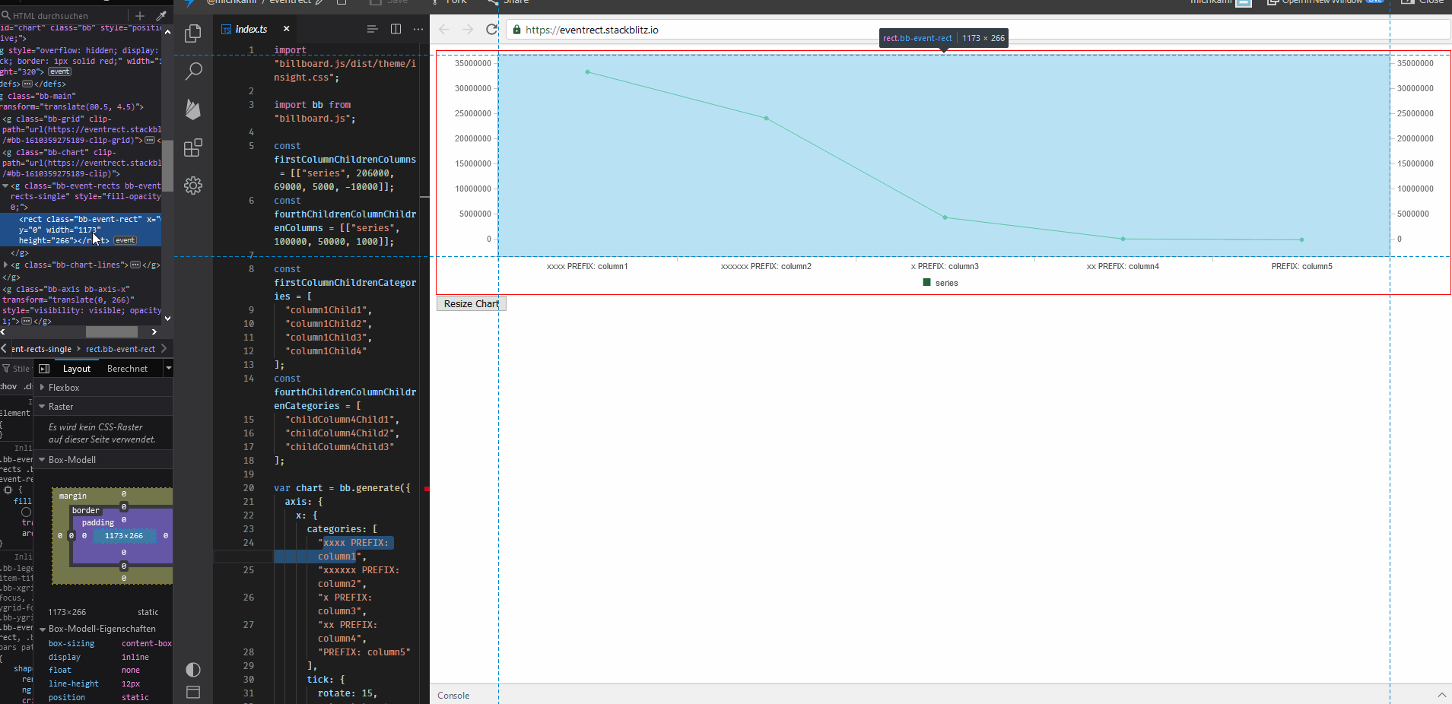Image resolution: width=1452 pixels, height=704 pixels.
Task: Click the event badge on the bb-event-rect node
Action: 126,240
